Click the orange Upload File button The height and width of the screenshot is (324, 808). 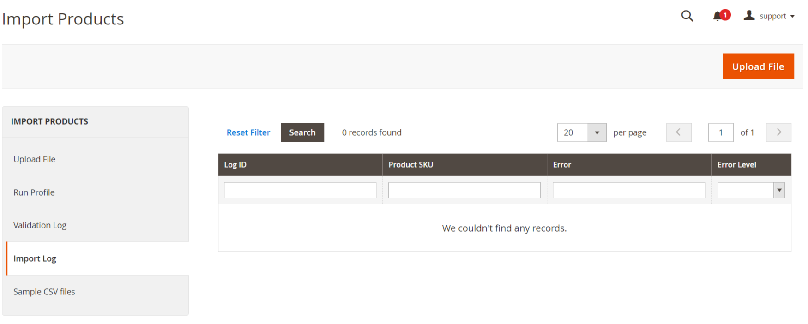(758, 66)
